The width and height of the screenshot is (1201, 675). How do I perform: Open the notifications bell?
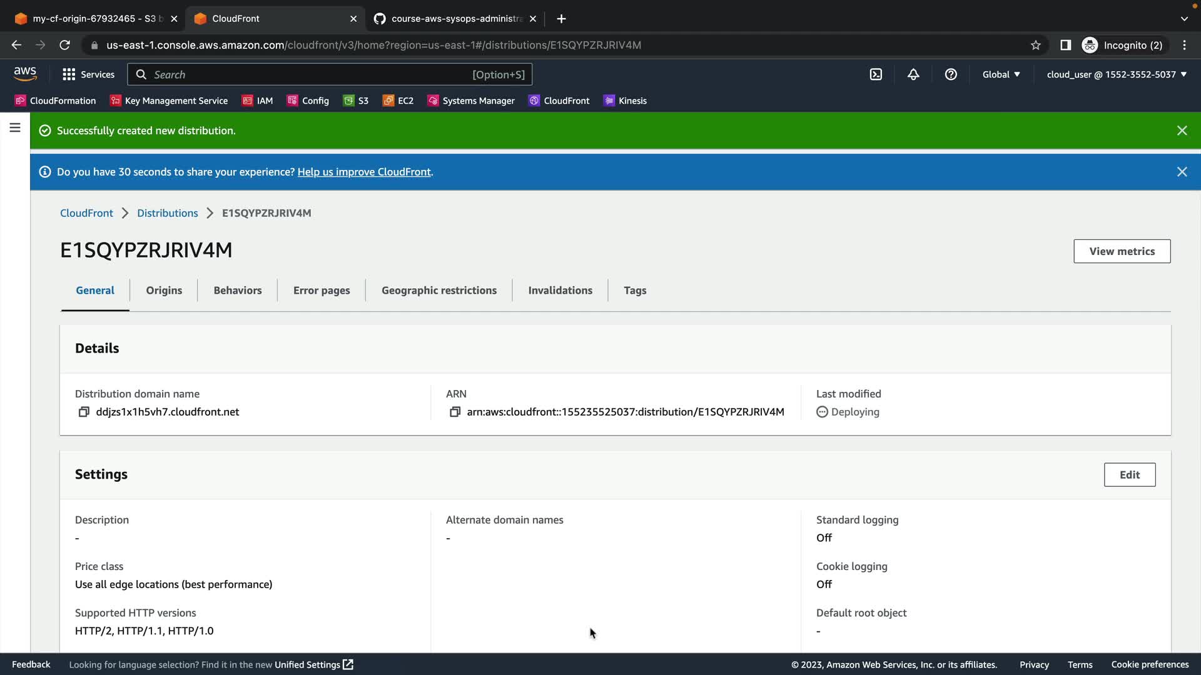[913, 74]
